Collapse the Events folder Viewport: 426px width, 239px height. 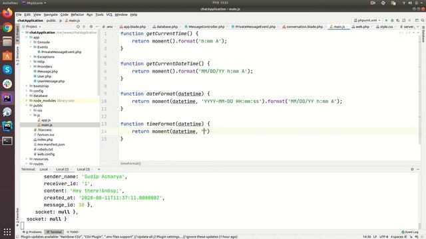(31, 47)
